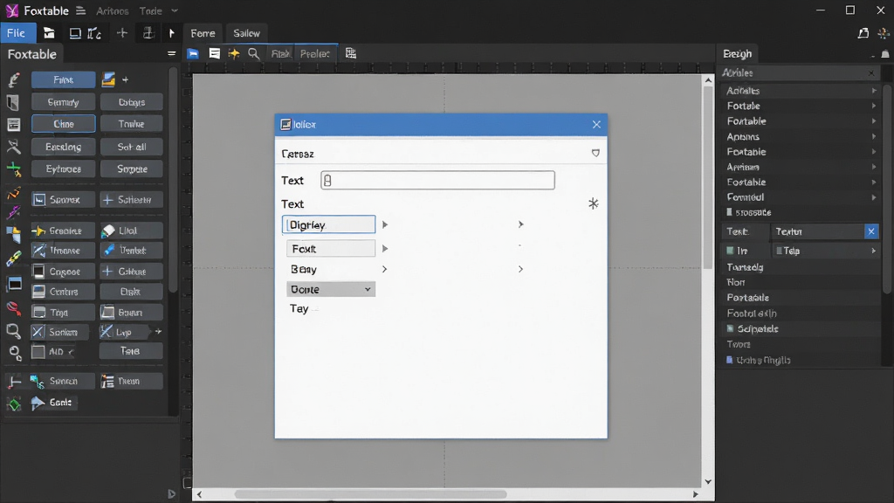The image size is (894, 503).
Task: Click the bell icon beside the Bergh tab
Action: tap(885, 54)
